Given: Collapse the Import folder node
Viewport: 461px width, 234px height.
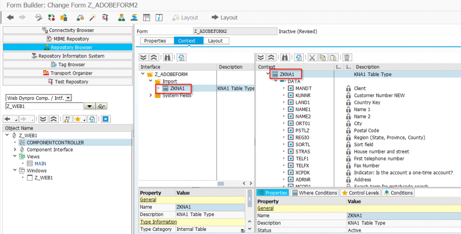Looking at the screenshot, I should click(x=150, y=81).
